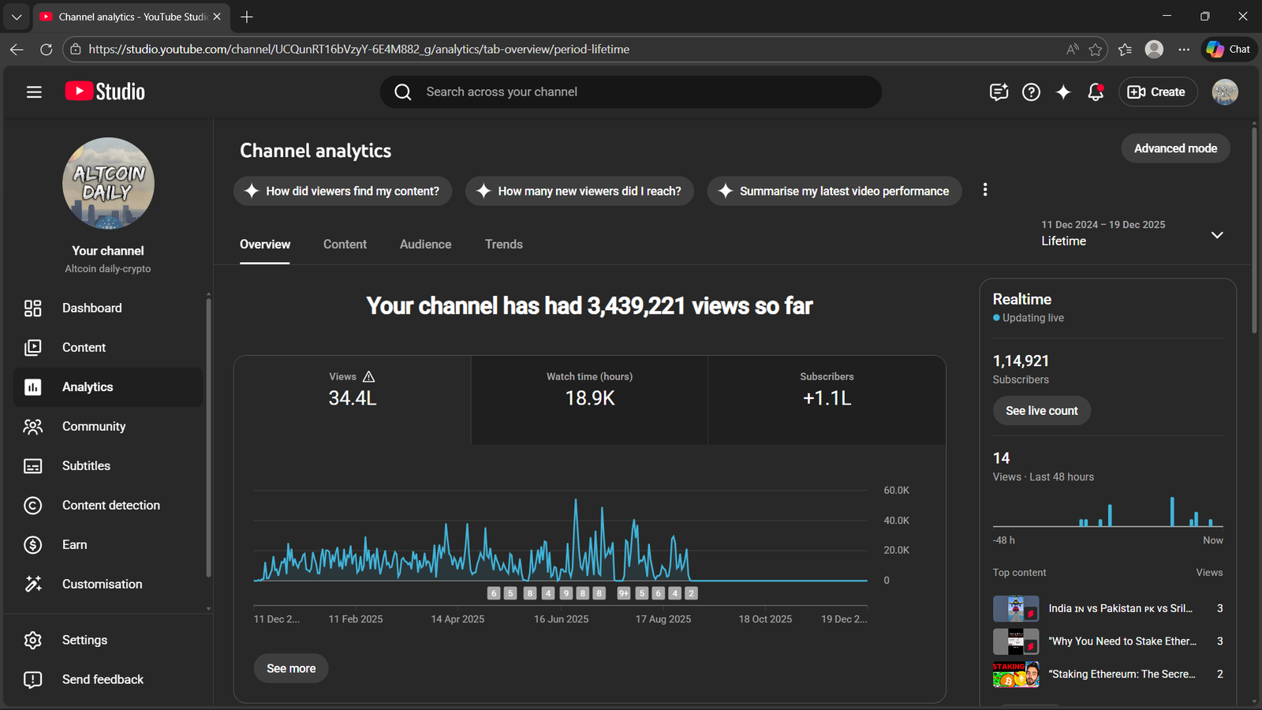Click the 9+ video marker on timeline
Image resolution: width=1262 pixels, height=710 pixels.
pos(623,593)
